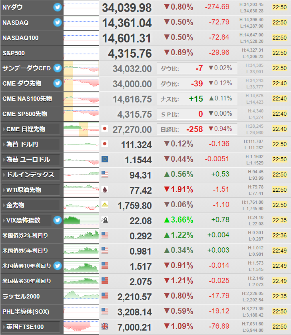The width and height of the screenshot is (291, 335).
Task: Expand the 金先物 row
Action: coord(31,205)
